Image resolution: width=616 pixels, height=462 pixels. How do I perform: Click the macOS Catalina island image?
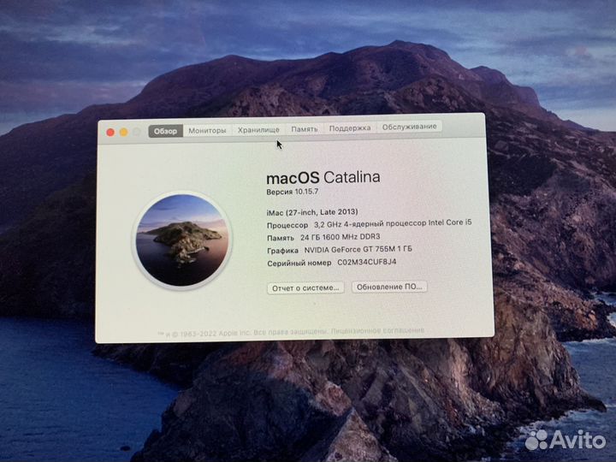(182, 240)
